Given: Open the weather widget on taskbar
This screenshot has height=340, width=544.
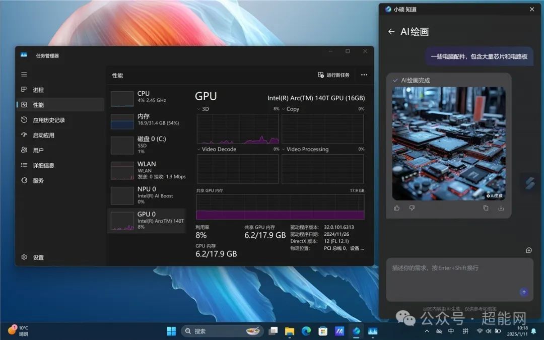Looking at the screenshot, I should [18, 330].
